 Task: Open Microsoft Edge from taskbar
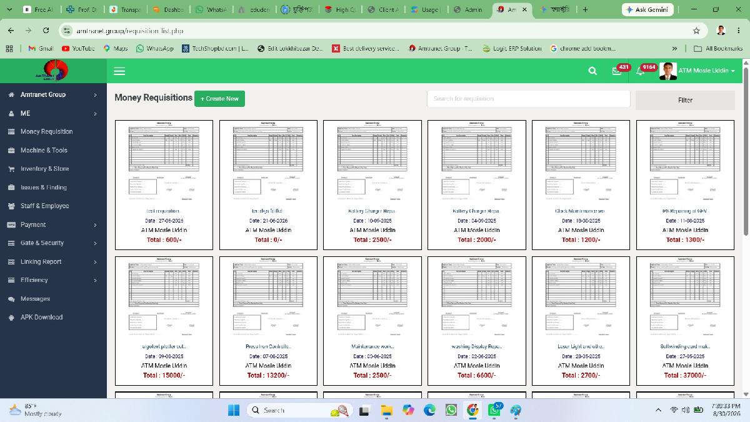[x=429, y=410]
